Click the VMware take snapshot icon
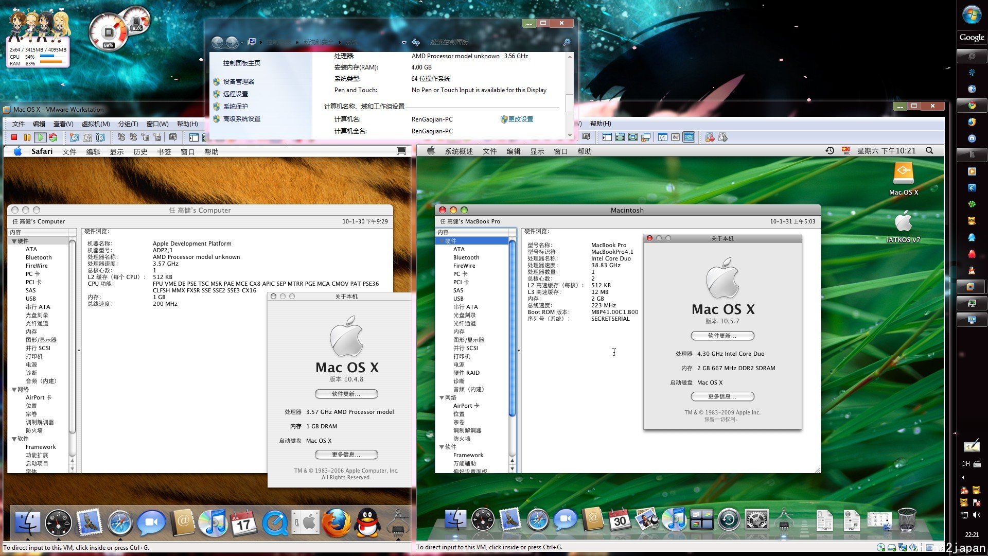Viewport: 988px width, 556px height. [74, 137]
